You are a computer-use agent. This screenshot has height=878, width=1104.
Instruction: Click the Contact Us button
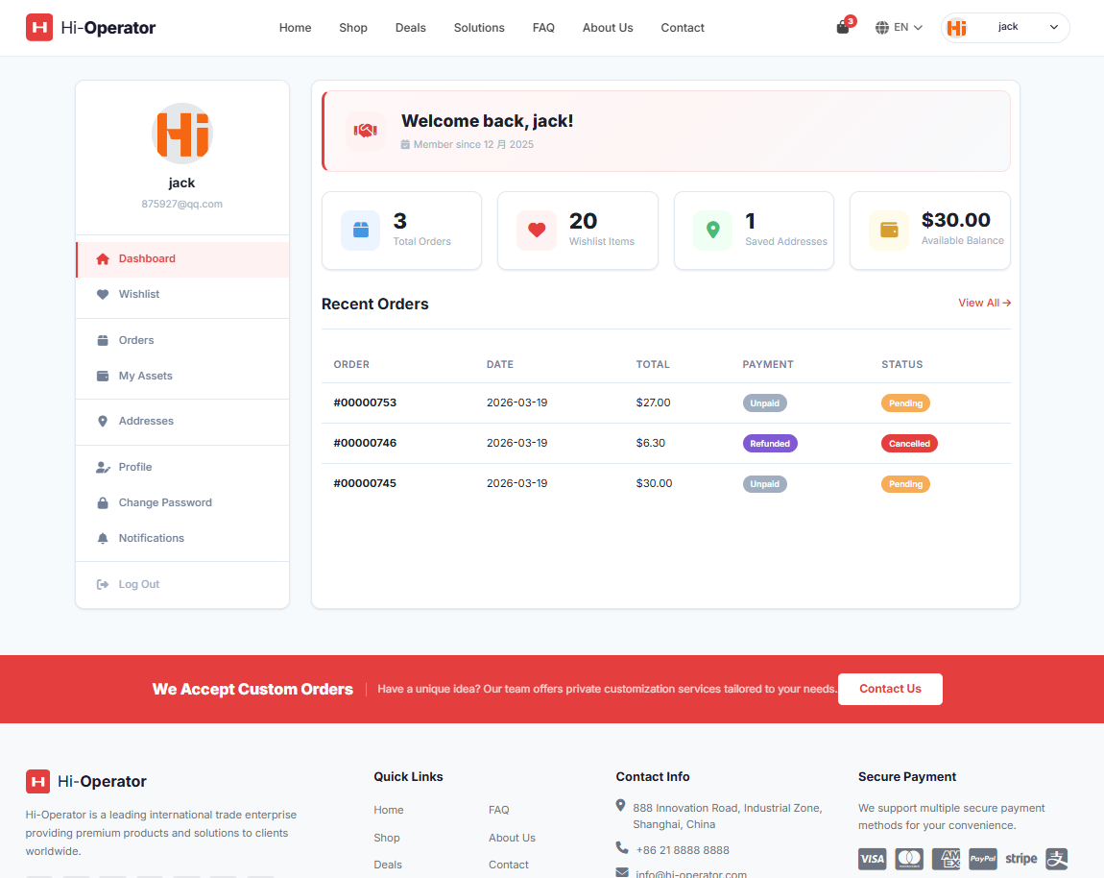coord(890,689)
